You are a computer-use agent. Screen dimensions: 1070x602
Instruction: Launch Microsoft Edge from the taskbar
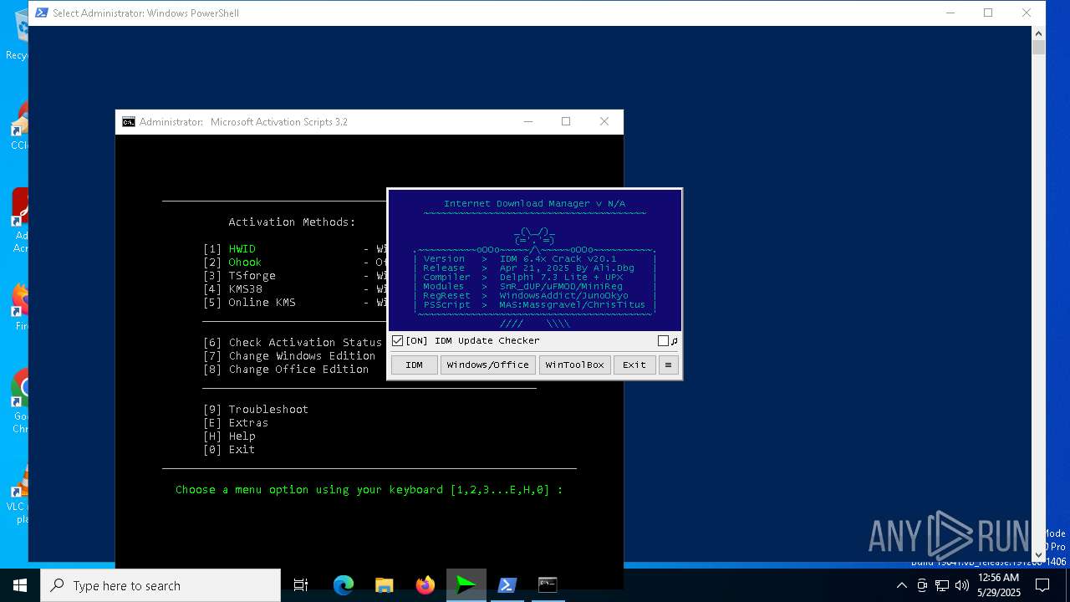tap(344, 585)
